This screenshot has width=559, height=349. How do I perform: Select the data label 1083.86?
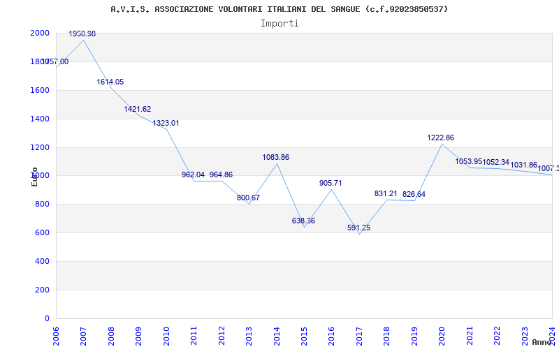pos(276,158)
